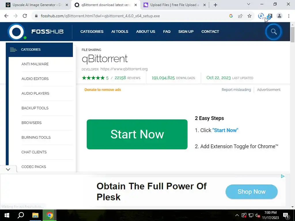Click the Obtain The Full Power Of Plesk ad
The height and width of the screenshot is (221, 295).
pyautogui.click(x=152, y=191)
